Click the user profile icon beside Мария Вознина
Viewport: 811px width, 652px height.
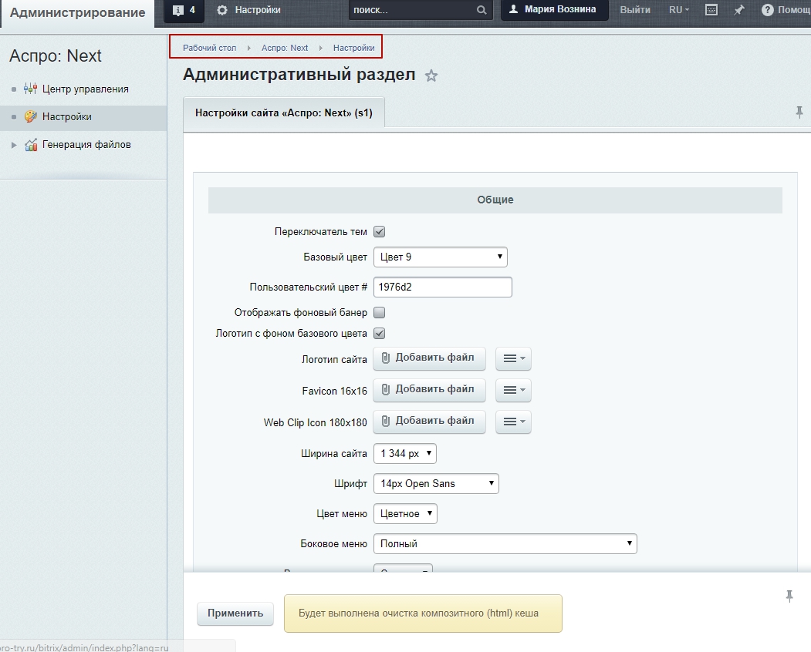click(x=513, y=9)
